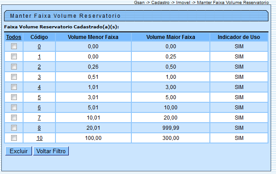Click the Volume Maior Faixa header
The height and width of the screenshot is (174, 276).
170,37
